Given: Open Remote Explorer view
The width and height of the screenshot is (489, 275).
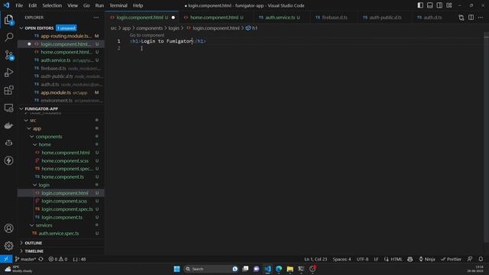Looking at the screenshot, I should click(x=8, y=108).
